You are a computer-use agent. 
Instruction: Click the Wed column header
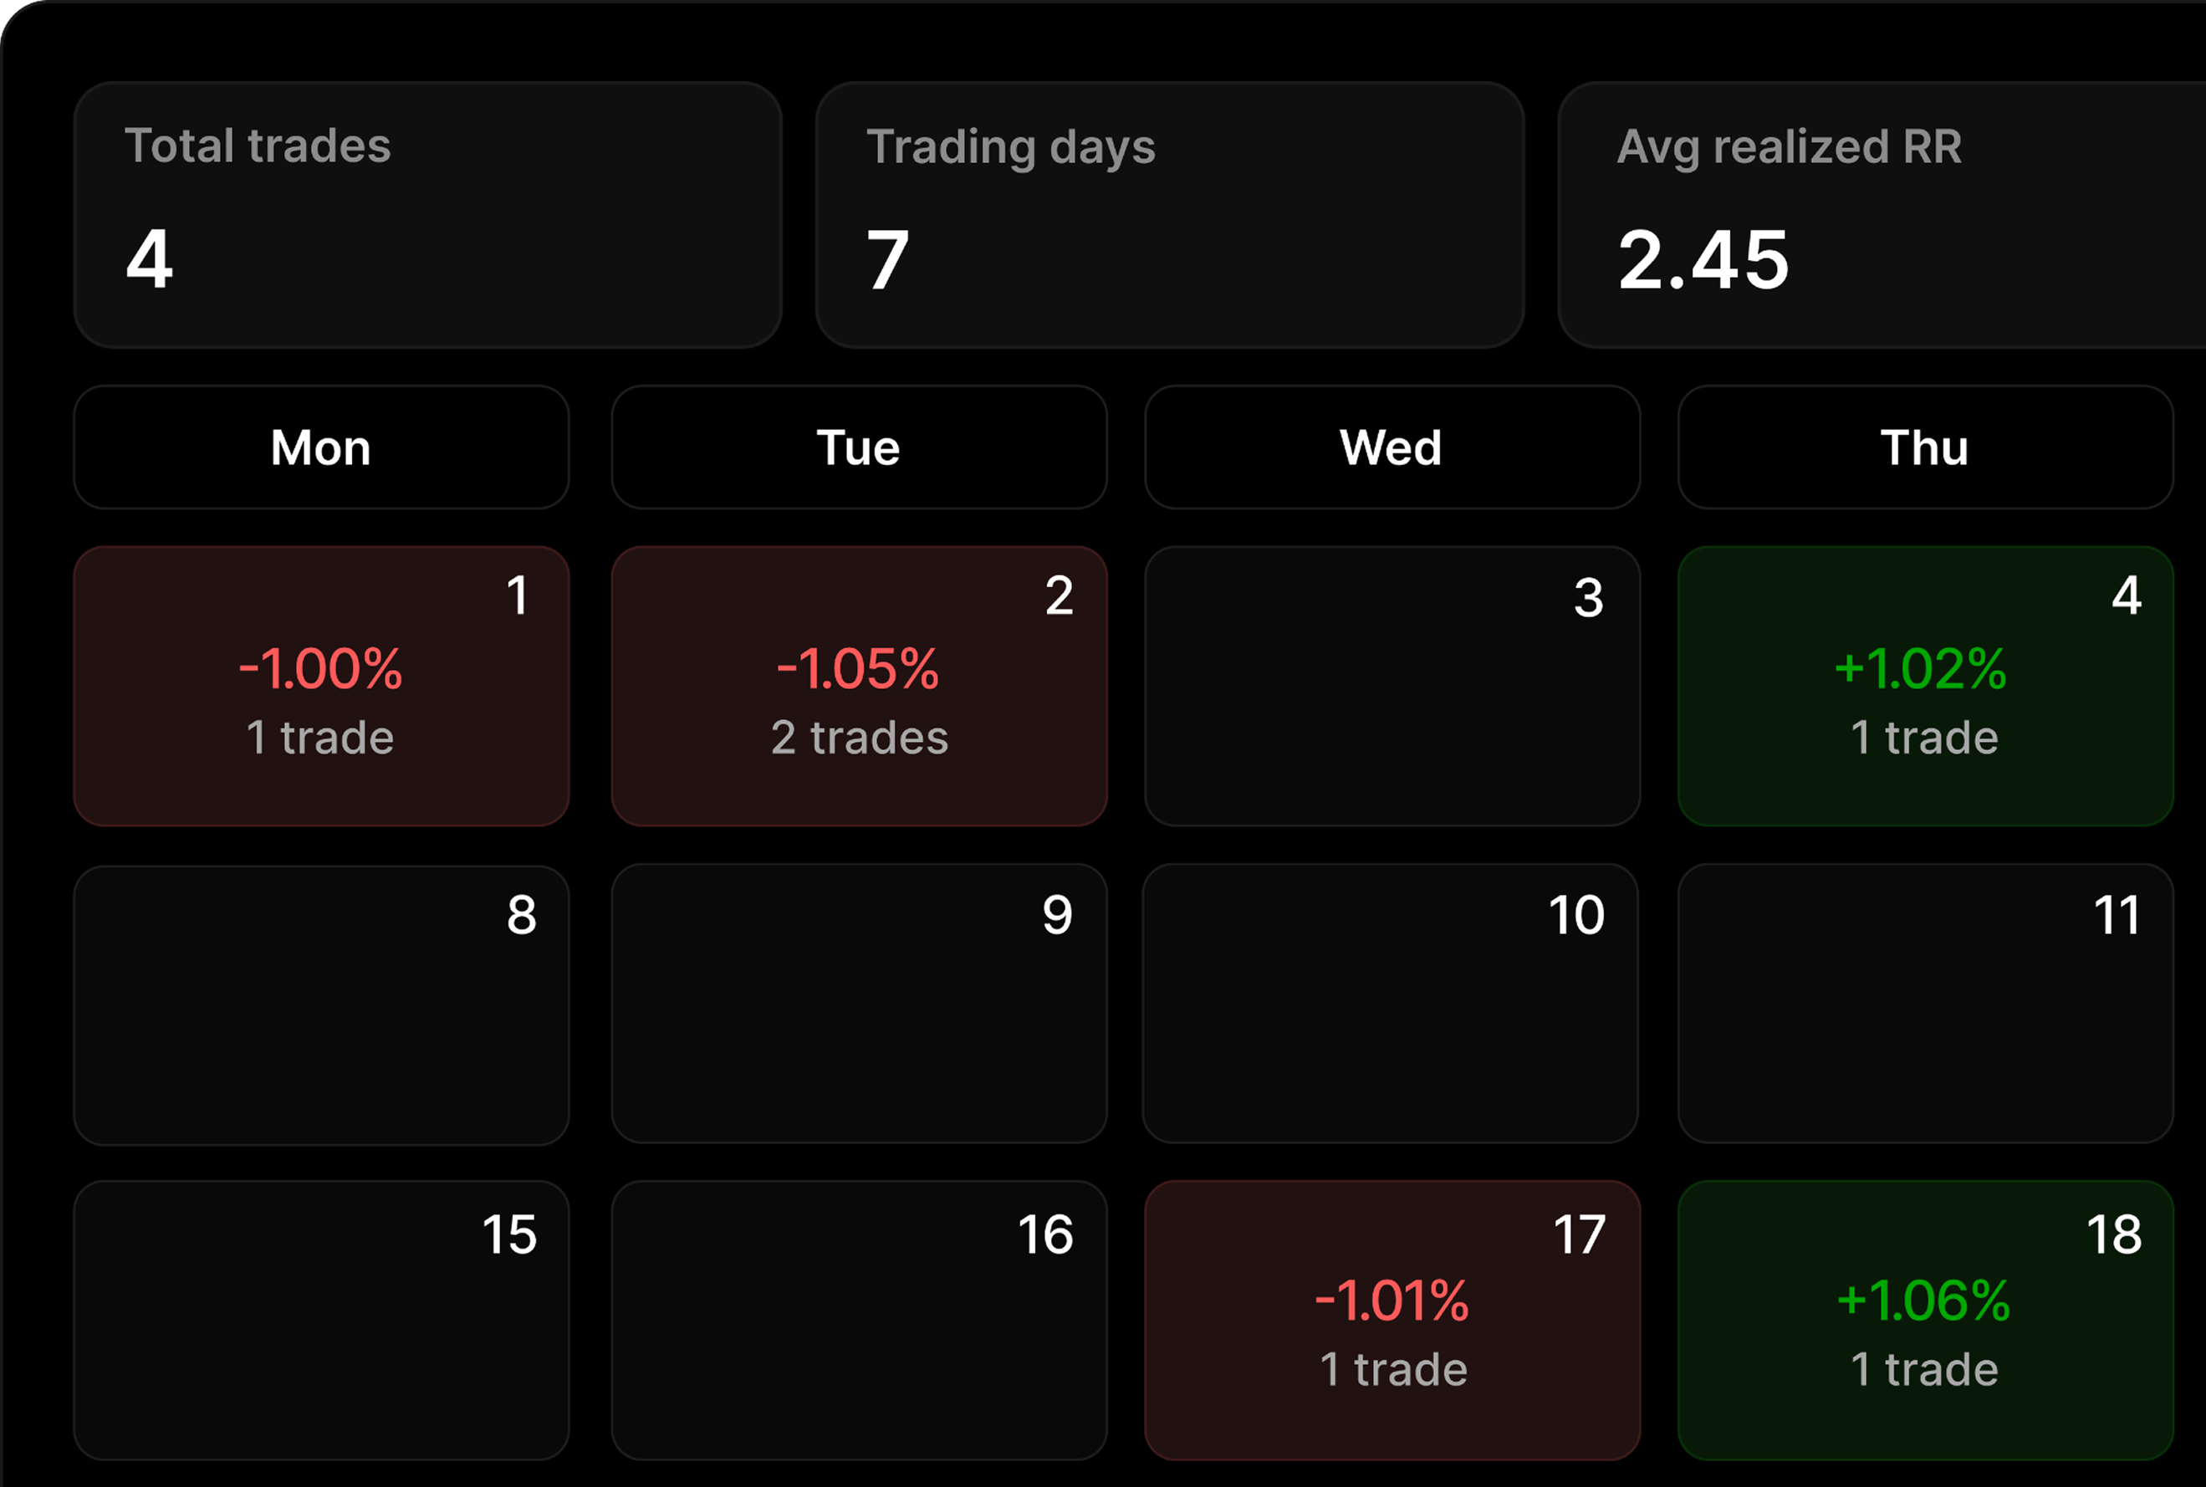[x=1392, y=447]
